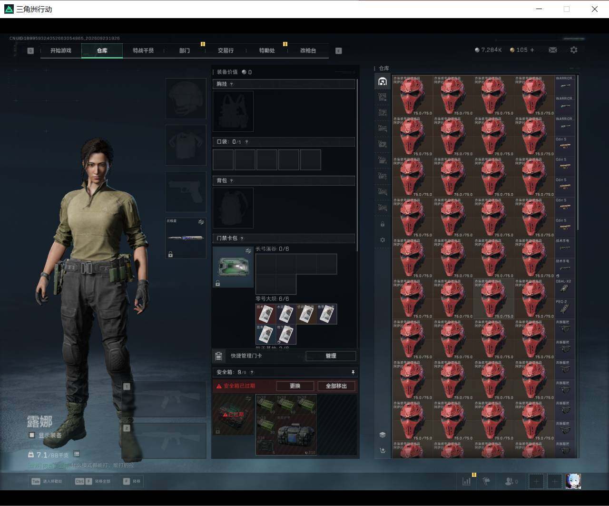Open the warehouse sidebar gear icon
Image resolution: width=609 pixels, height=506 pixels.
click(383, 240)
